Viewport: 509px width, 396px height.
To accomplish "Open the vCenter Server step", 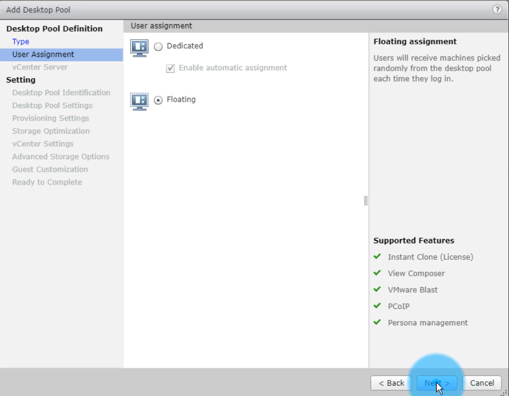I will click(40, 67).
